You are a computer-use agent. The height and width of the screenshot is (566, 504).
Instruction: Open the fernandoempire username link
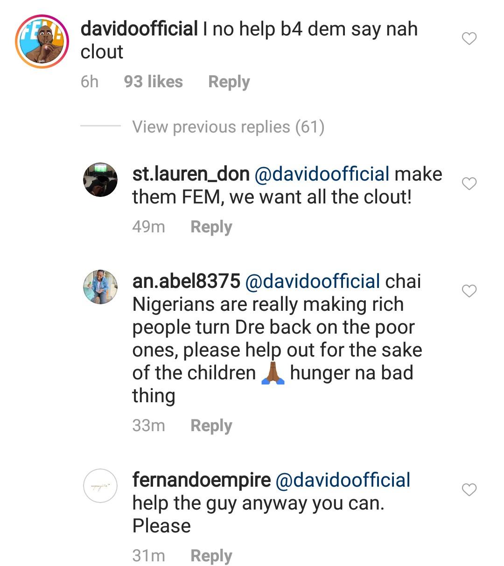click(201, 480)
